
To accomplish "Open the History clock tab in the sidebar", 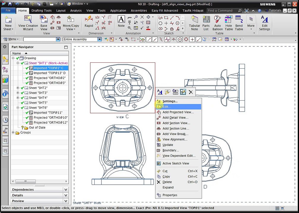I will click(5, 120).
